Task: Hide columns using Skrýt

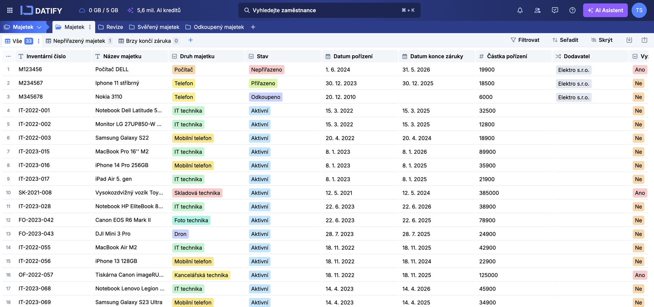Action: (602, 40)
